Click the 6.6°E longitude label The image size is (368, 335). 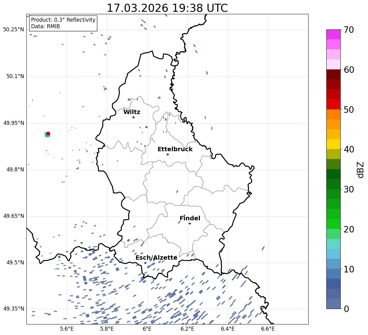[x=268, y=329]
